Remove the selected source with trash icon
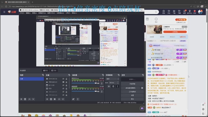Image resolution: width=208 pixels, height=117 pixels. 51,99
